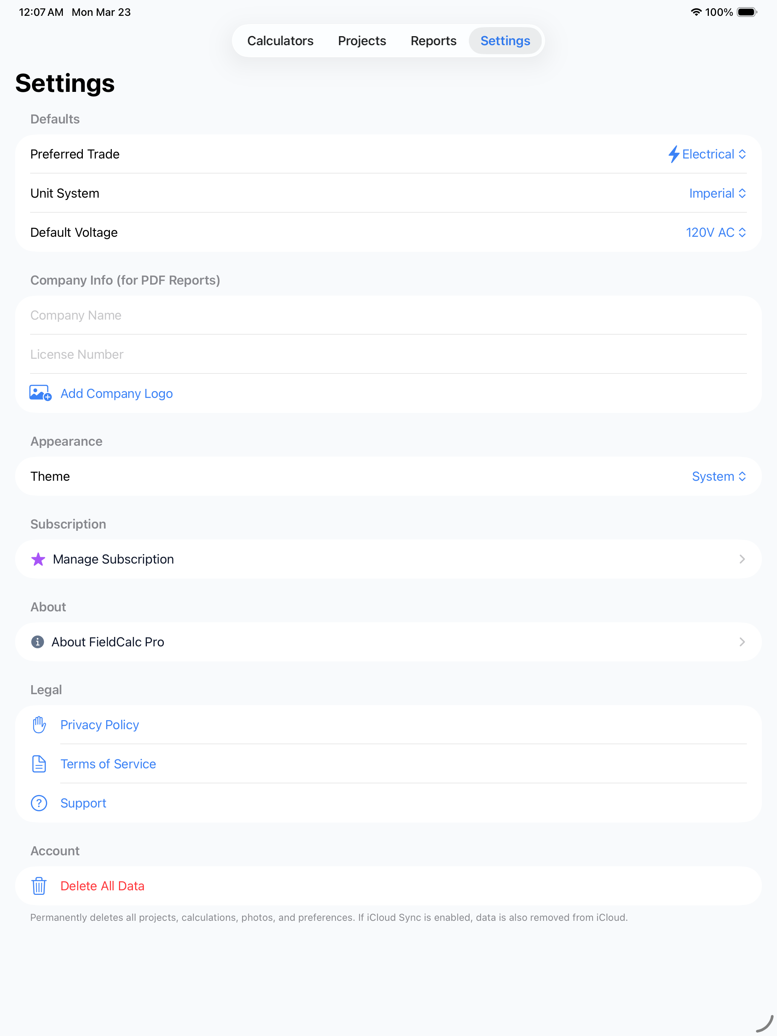Click the lightning bolt Electrical trade icon
This screenshot has height=1036, width=777.
click(x=673, y=154)
